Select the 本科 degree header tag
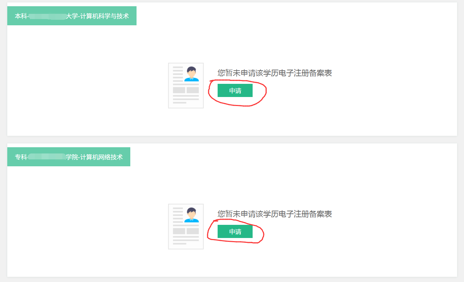The image size is (464, 282). [72, 16]
